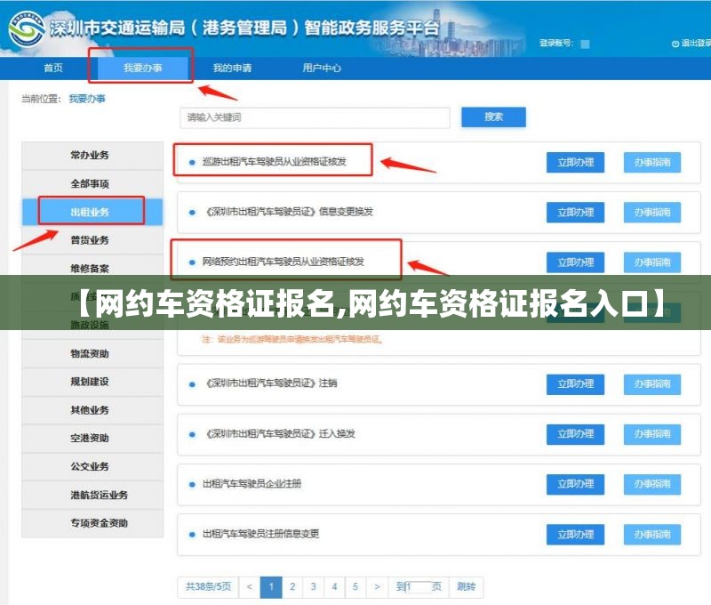Select 港航货运业务 in the sidebar
The width and height of the screenshot is (711, 605).
click(92, 495)
